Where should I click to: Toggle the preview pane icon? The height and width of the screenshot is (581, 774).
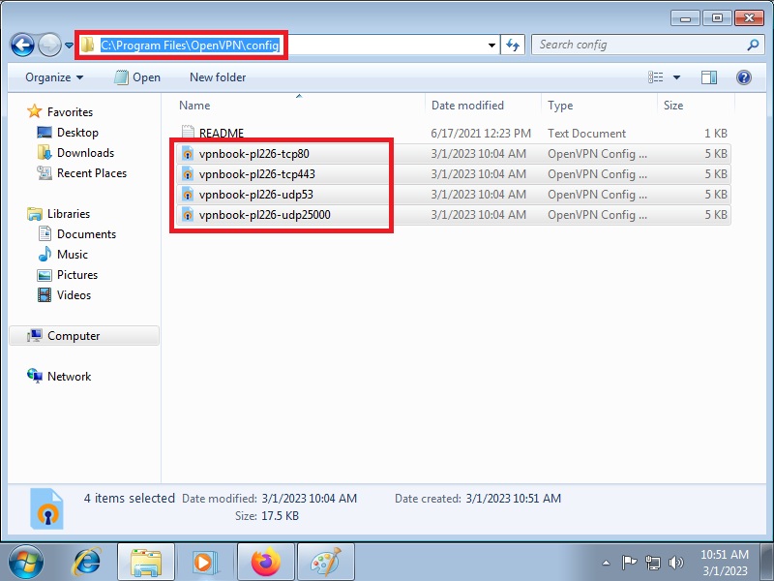coord(709,77)
